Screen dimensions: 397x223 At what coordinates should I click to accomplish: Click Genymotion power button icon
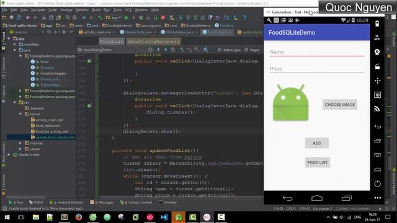377,184
